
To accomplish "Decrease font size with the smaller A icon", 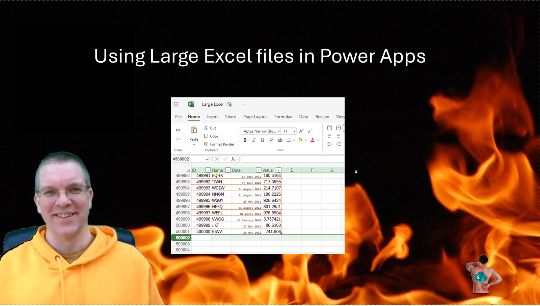I will [x=310, y=131].
